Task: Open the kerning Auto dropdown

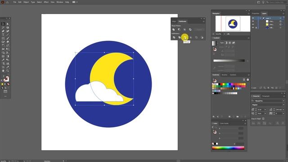Action: pyautogui.click(x=265, y=113)
